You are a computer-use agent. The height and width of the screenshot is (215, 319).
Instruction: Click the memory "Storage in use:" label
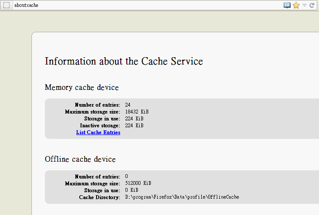[102, 119]
